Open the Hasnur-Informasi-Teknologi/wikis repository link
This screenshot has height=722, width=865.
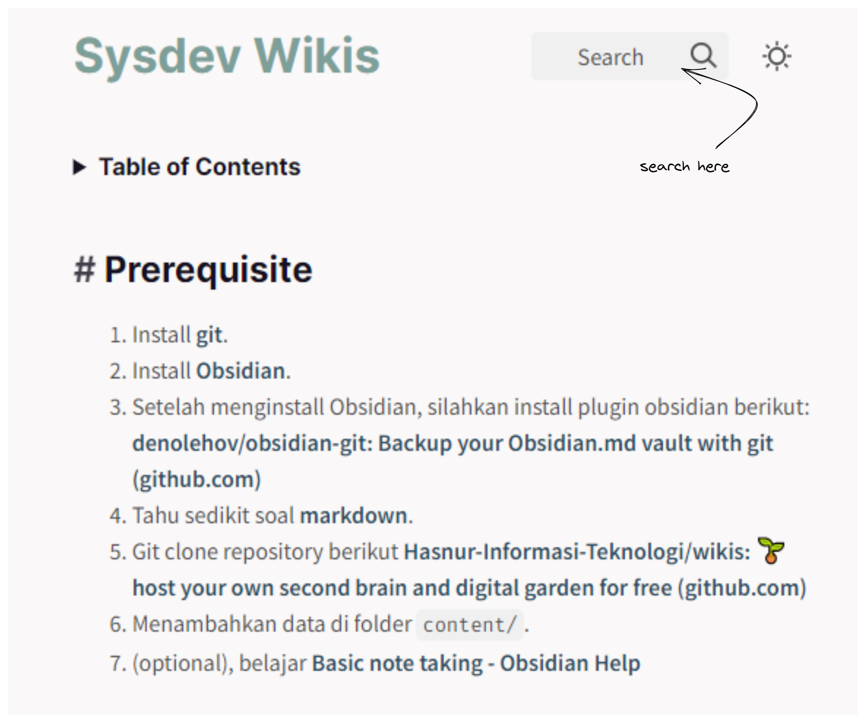[577, 552]
